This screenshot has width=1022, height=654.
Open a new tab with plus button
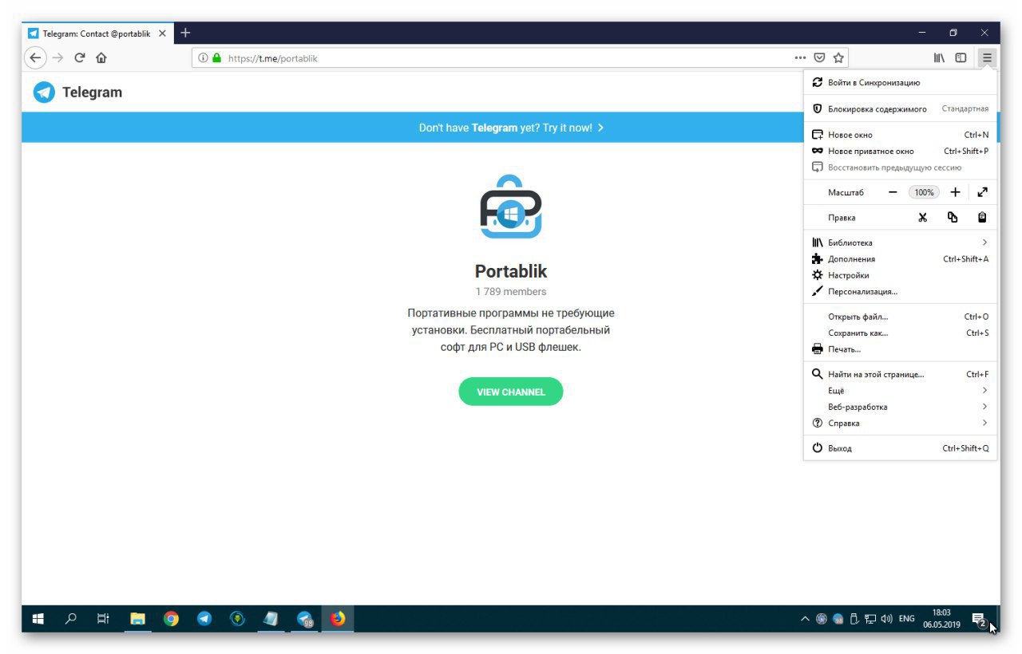click(x=185, y=33)
